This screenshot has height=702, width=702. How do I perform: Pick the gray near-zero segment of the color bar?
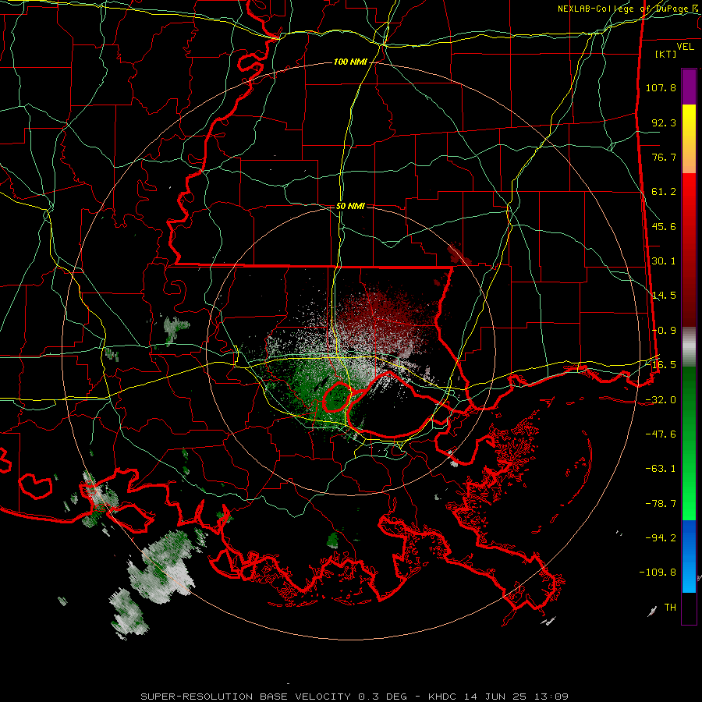689,347
